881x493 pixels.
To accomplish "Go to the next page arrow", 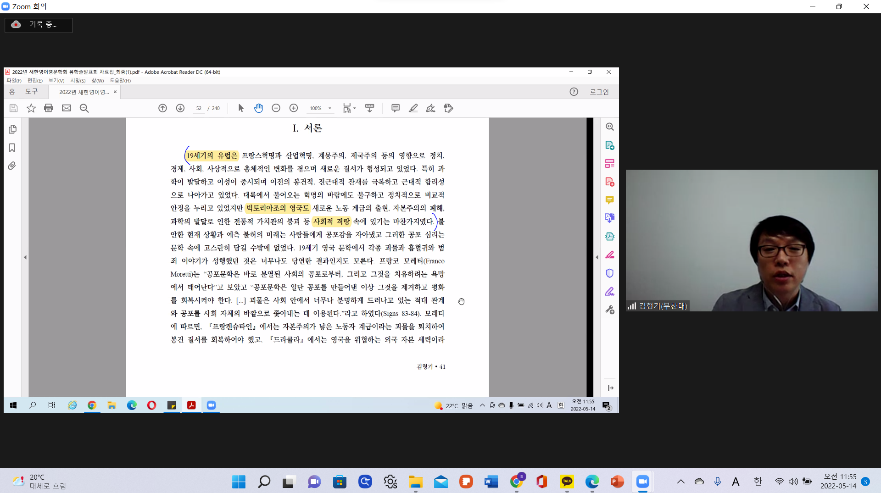I will [x=180, y=108].
